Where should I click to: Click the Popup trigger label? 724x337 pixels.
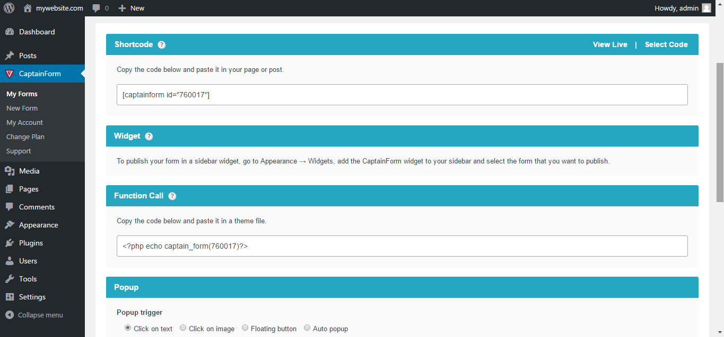[x=139, y=312]
